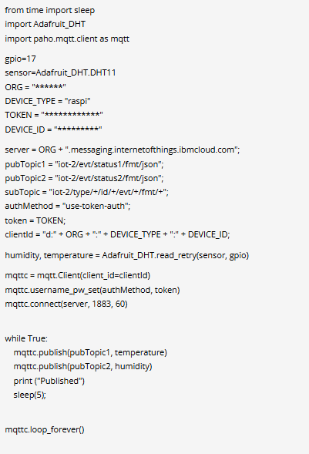Click the mqttc.loop_forever() line

pos(45,429)
